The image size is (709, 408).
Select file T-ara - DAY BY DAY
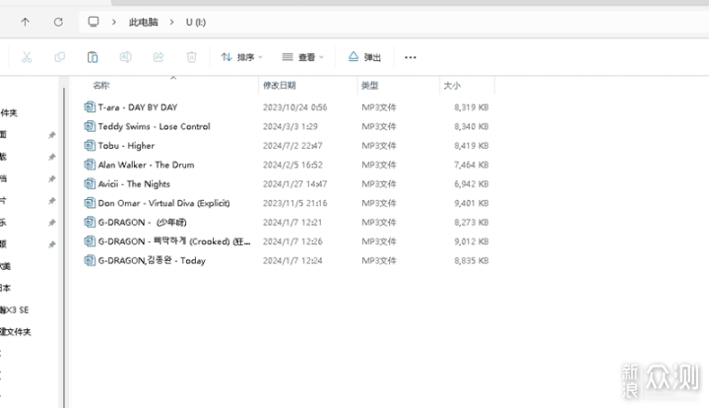tap(138, 107)
